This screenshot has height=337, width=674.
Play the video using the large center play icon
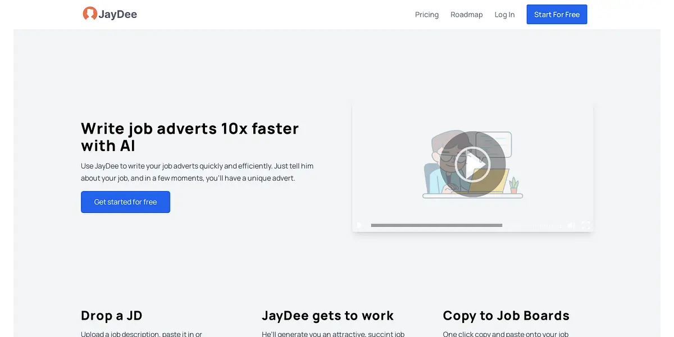point(472,164)
